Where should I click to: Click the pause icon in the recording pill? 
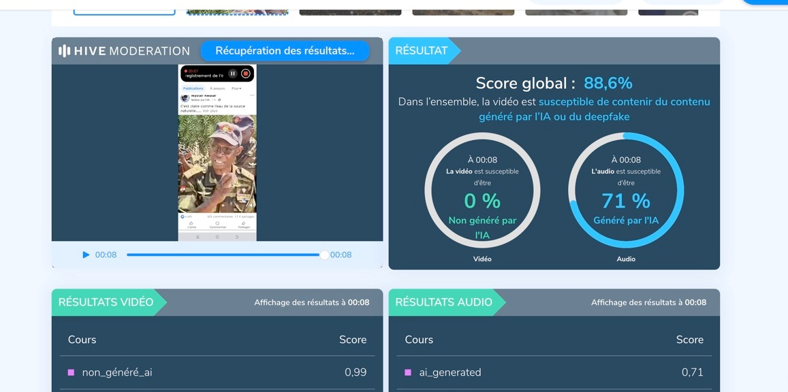(232, 73)
